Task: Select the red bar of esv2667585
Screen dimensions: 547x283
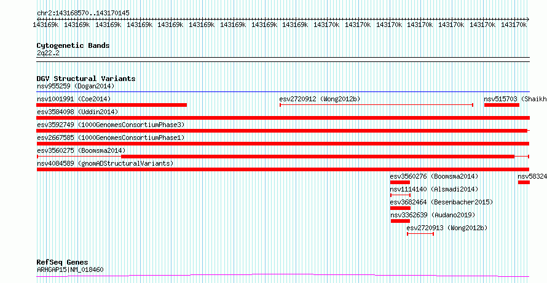Action: pyautogui.click(x=283, y=144)
